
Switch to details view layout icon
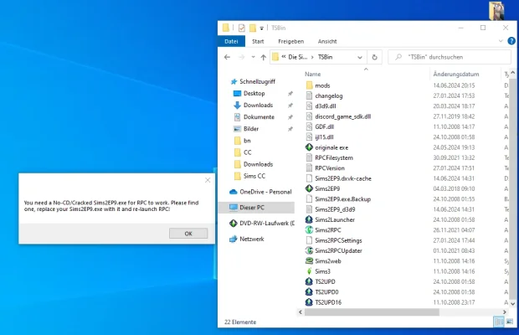(x=499, y=322)
